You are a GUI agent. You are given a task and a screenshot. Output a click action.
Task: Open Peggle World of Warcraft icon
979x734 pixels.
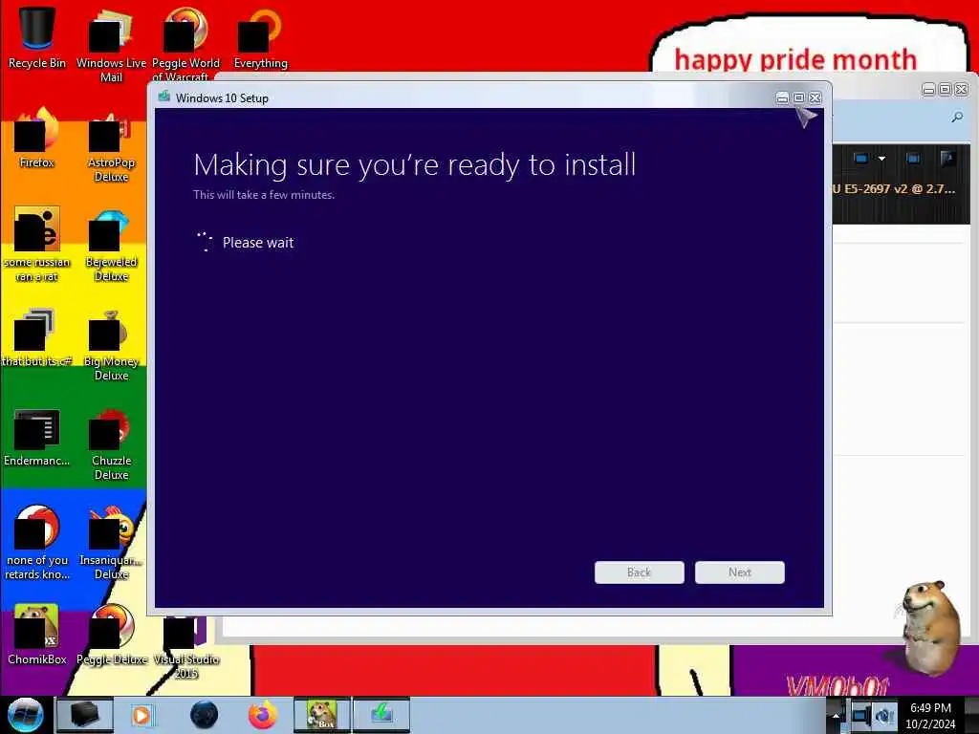point(185,45)
